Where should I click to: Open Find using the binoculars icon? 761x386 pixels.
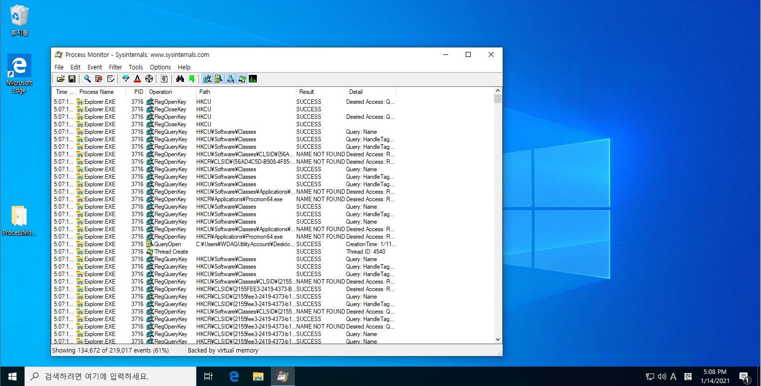pyautogui.click(x=180, y=79)
